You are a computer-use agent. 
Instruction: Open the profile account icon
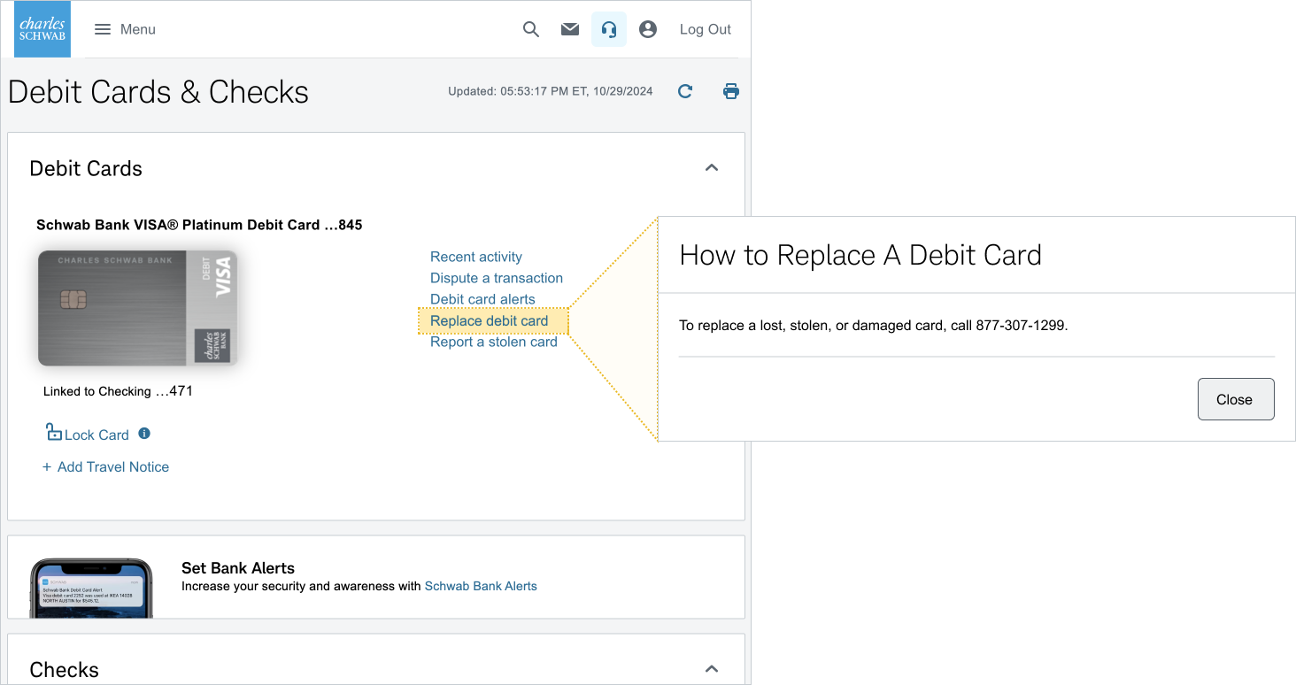tap(648, 29)
